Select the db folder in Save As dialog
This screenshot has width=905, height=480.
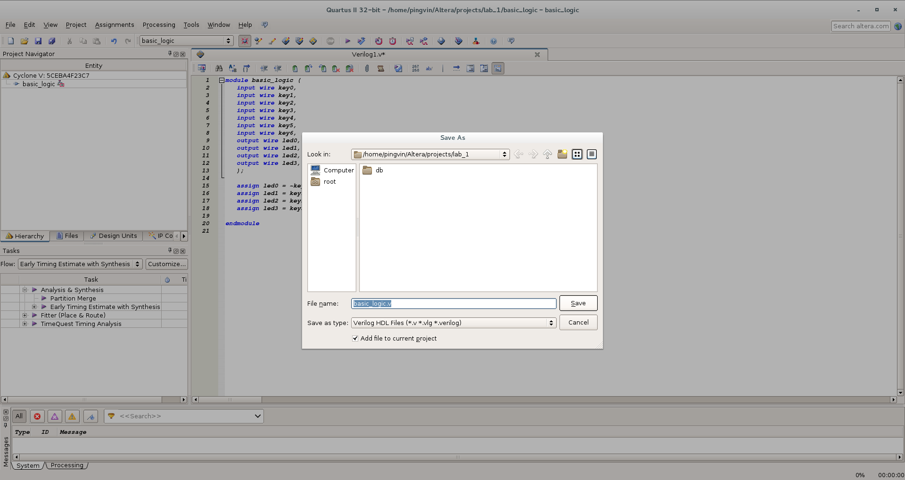(373, 170)
